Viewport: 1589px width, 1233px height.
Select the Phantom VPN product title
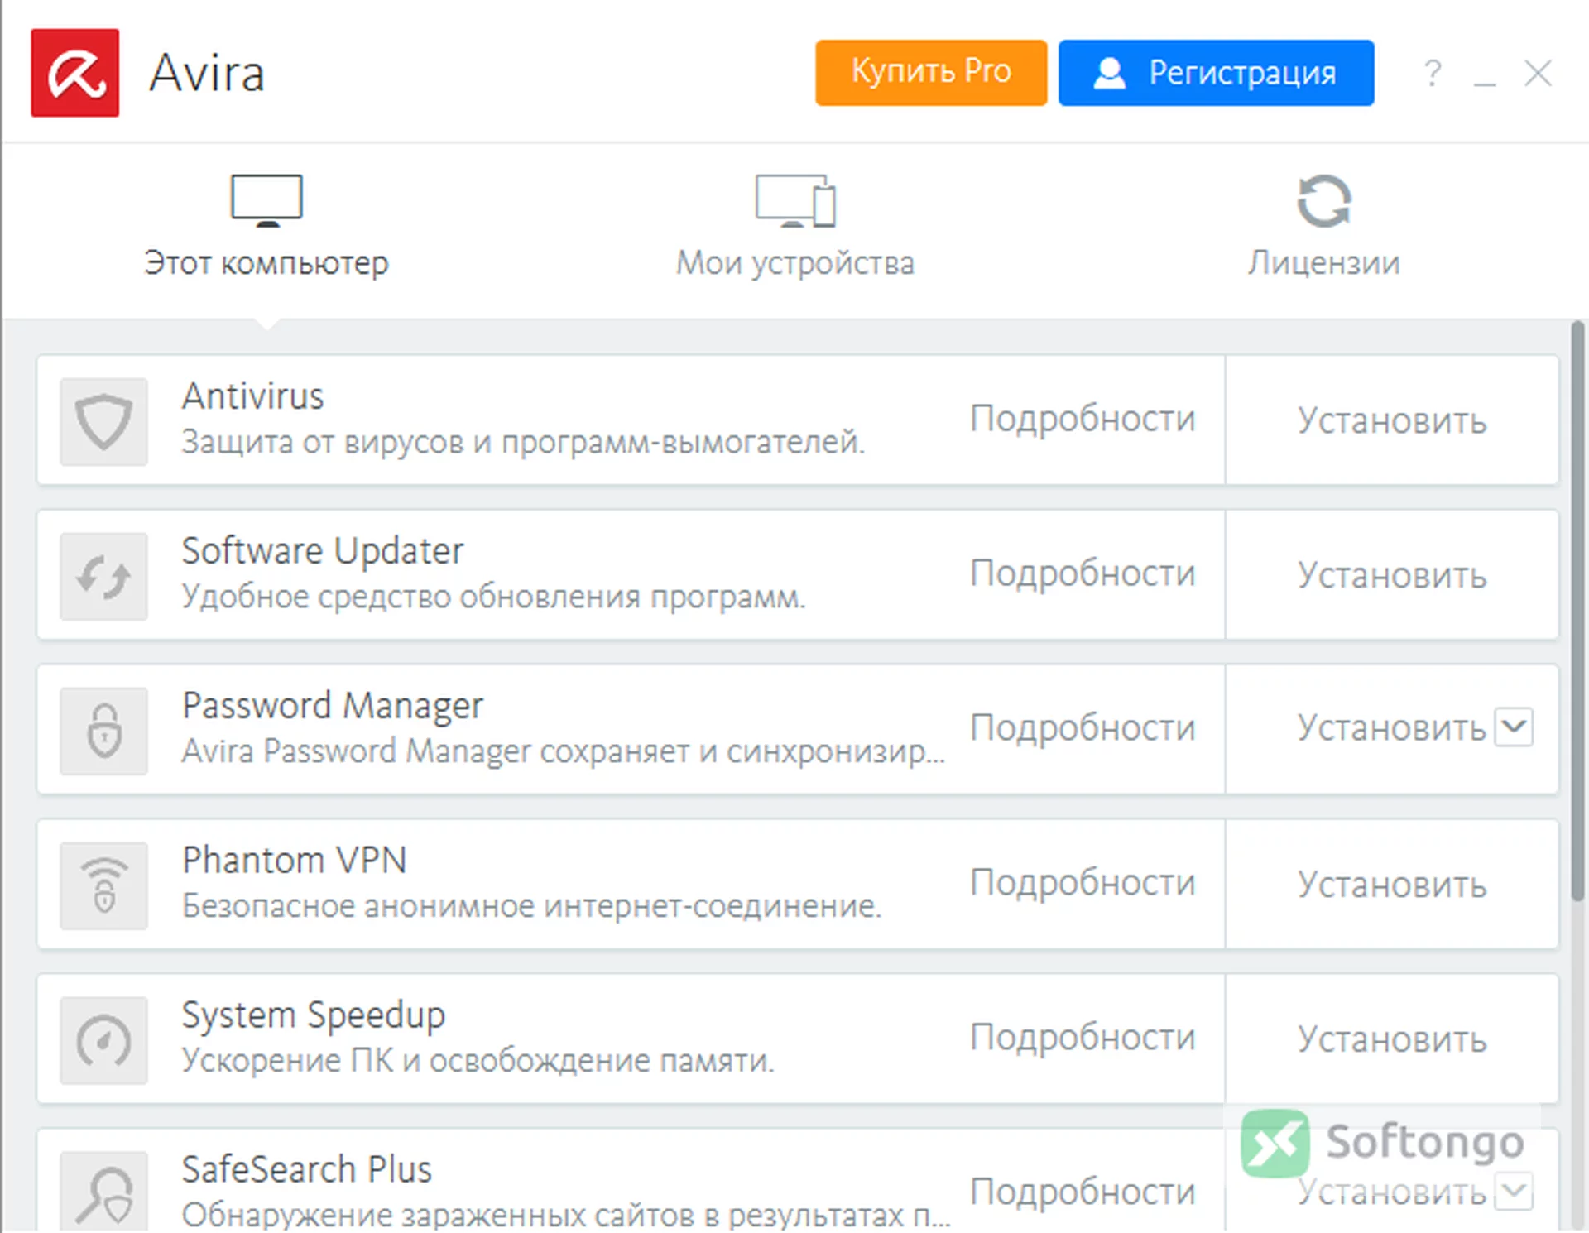click(295, 861)
